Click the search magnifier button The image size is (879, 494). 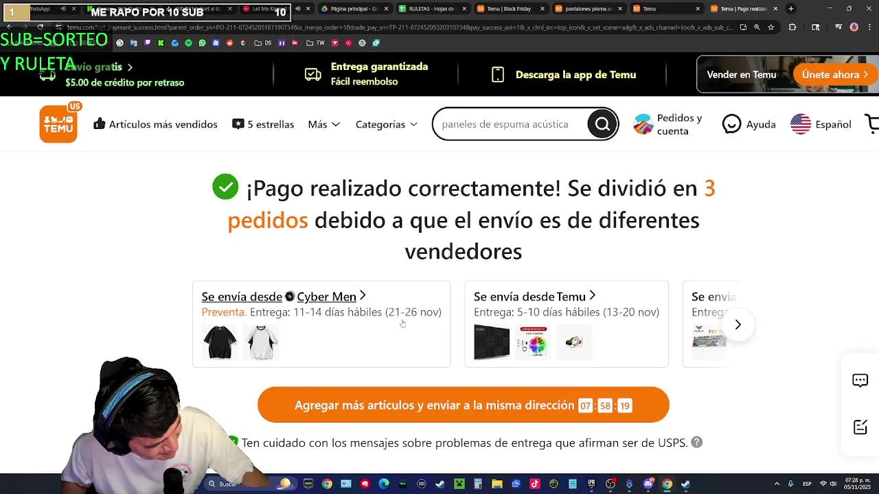(602, 124)
